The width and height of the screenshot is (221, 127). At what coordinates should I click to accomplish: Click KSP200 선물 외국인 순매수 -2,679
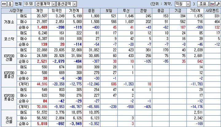point(58,62)
